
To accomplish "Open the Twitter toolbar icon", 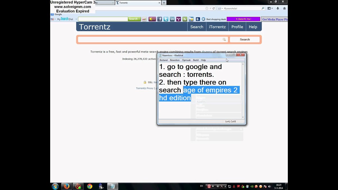I will pos(166,19).
